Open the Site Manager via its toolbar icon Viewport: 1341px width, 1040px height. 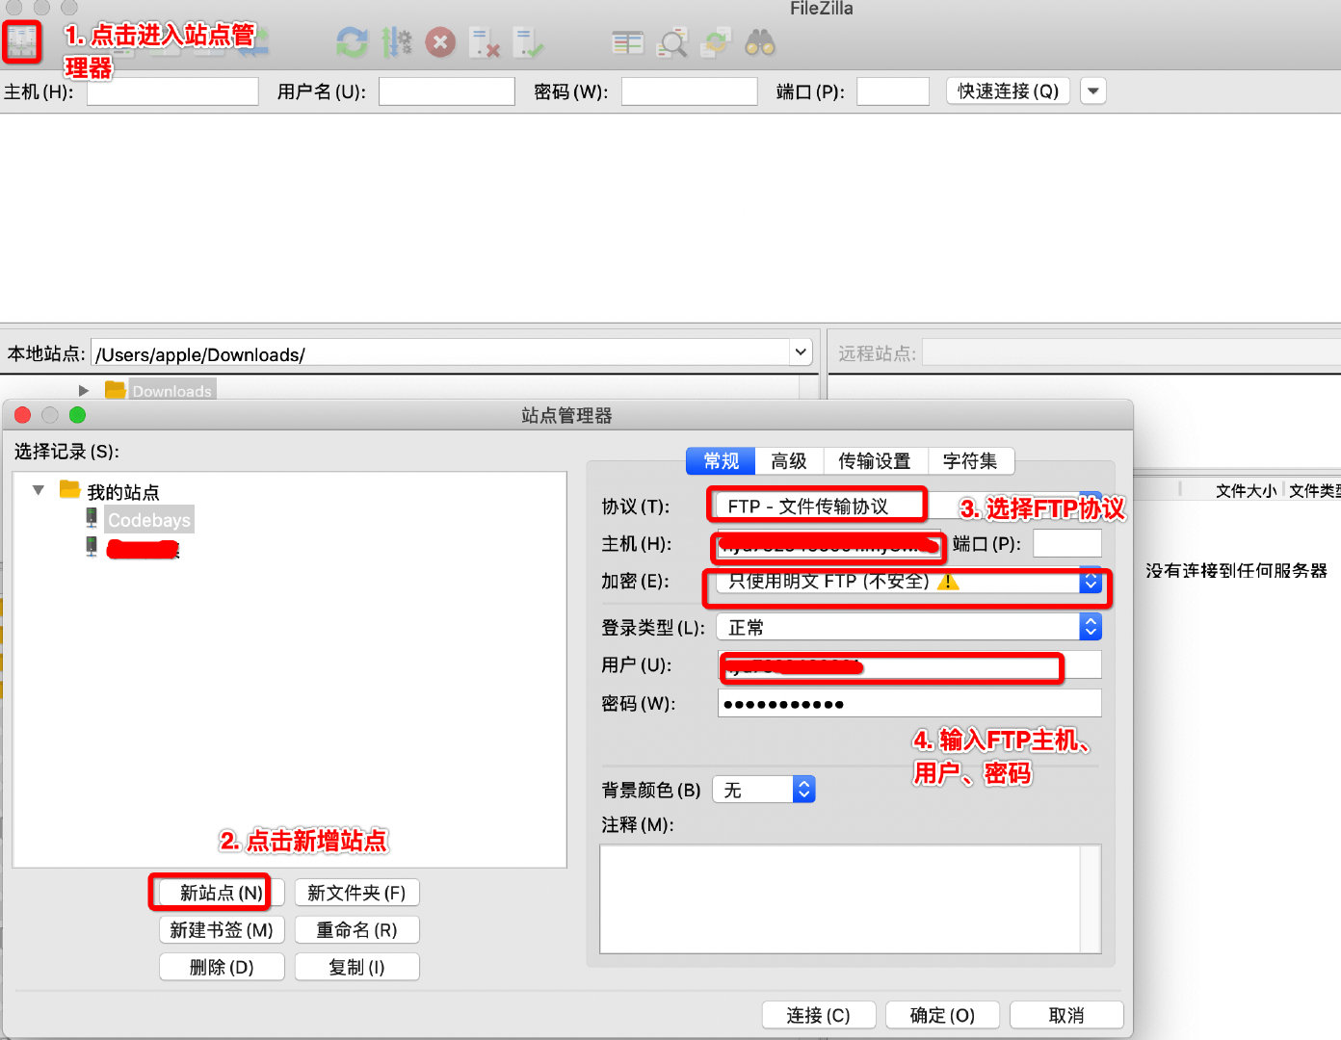coord(21,42)
